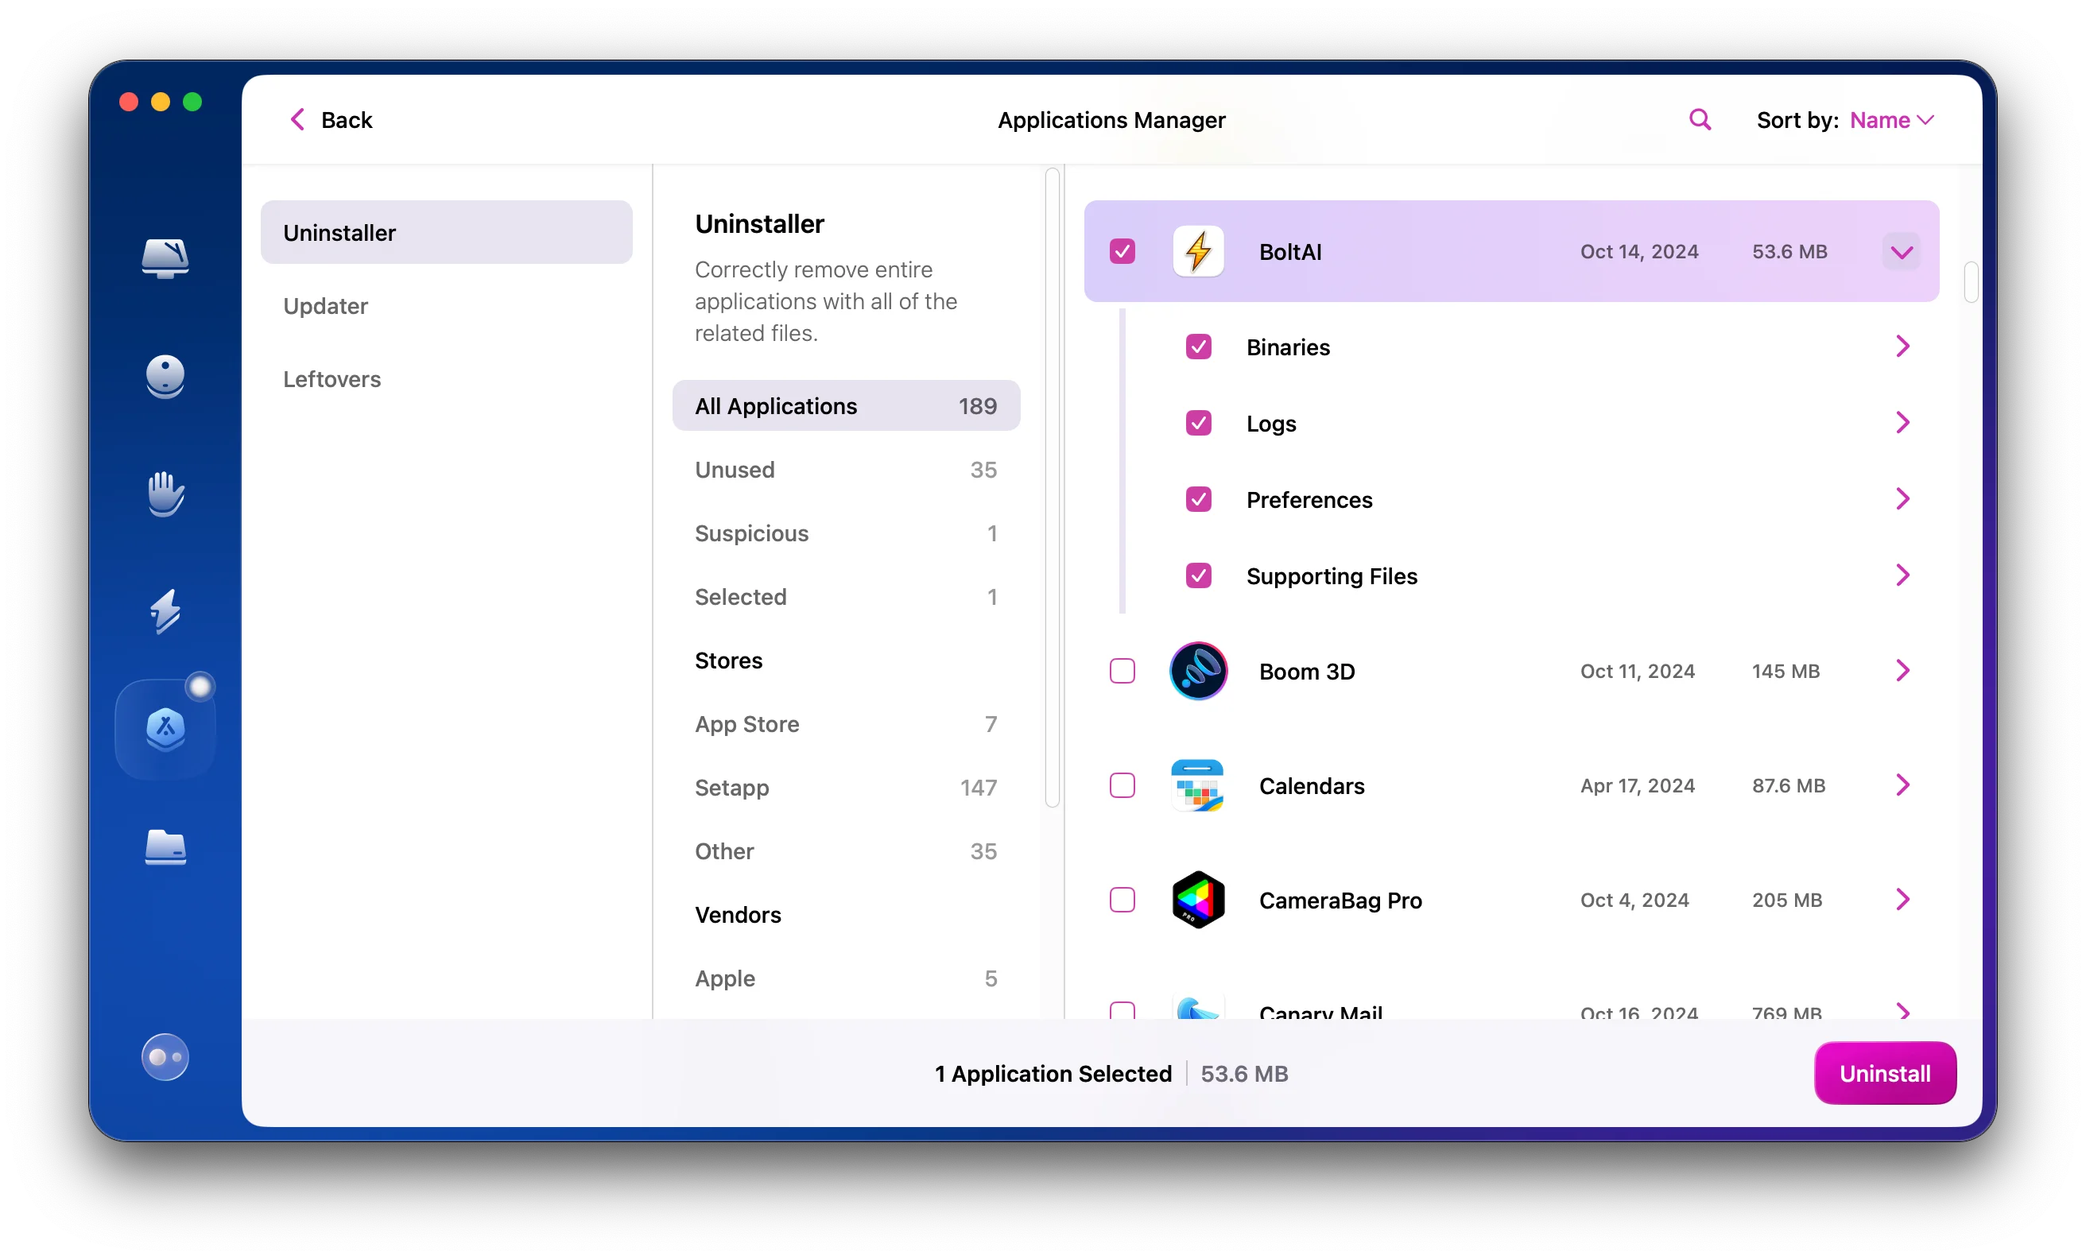Click the lightning bolt sidebar icon
Viewport: 2086px width, 1259px height.
167,608
